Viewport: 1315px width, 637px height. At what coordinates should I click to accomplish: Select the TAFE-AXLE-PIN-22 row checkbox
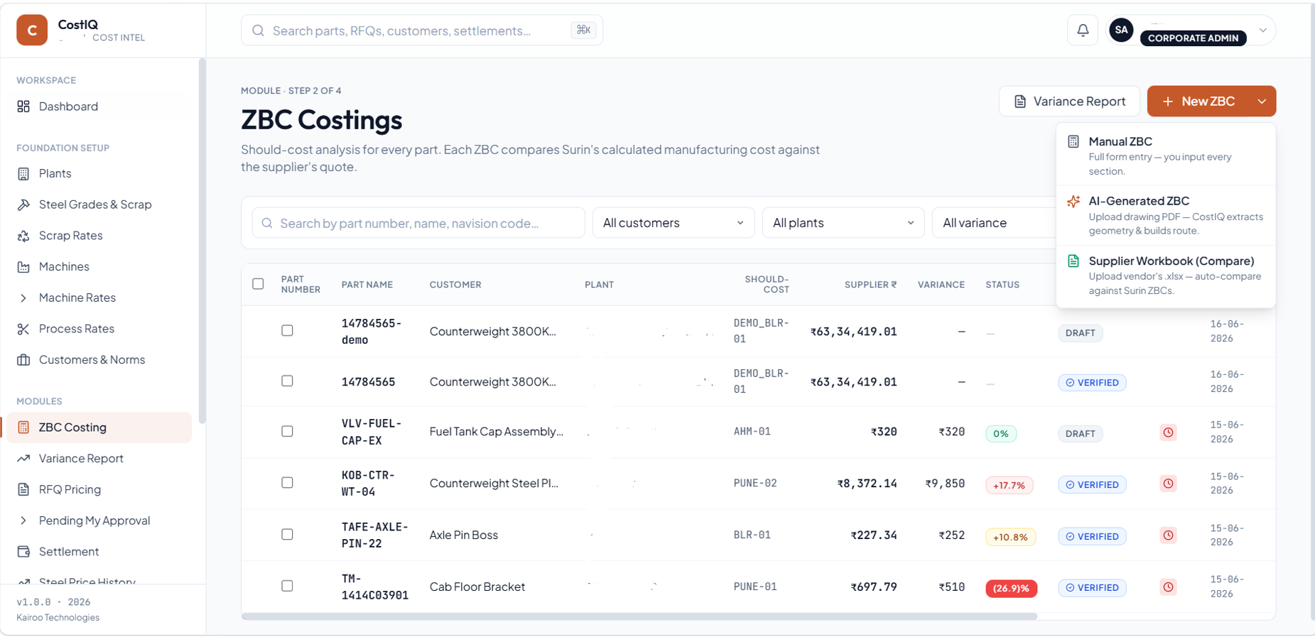pyautogui.click(x=287, y=535)
